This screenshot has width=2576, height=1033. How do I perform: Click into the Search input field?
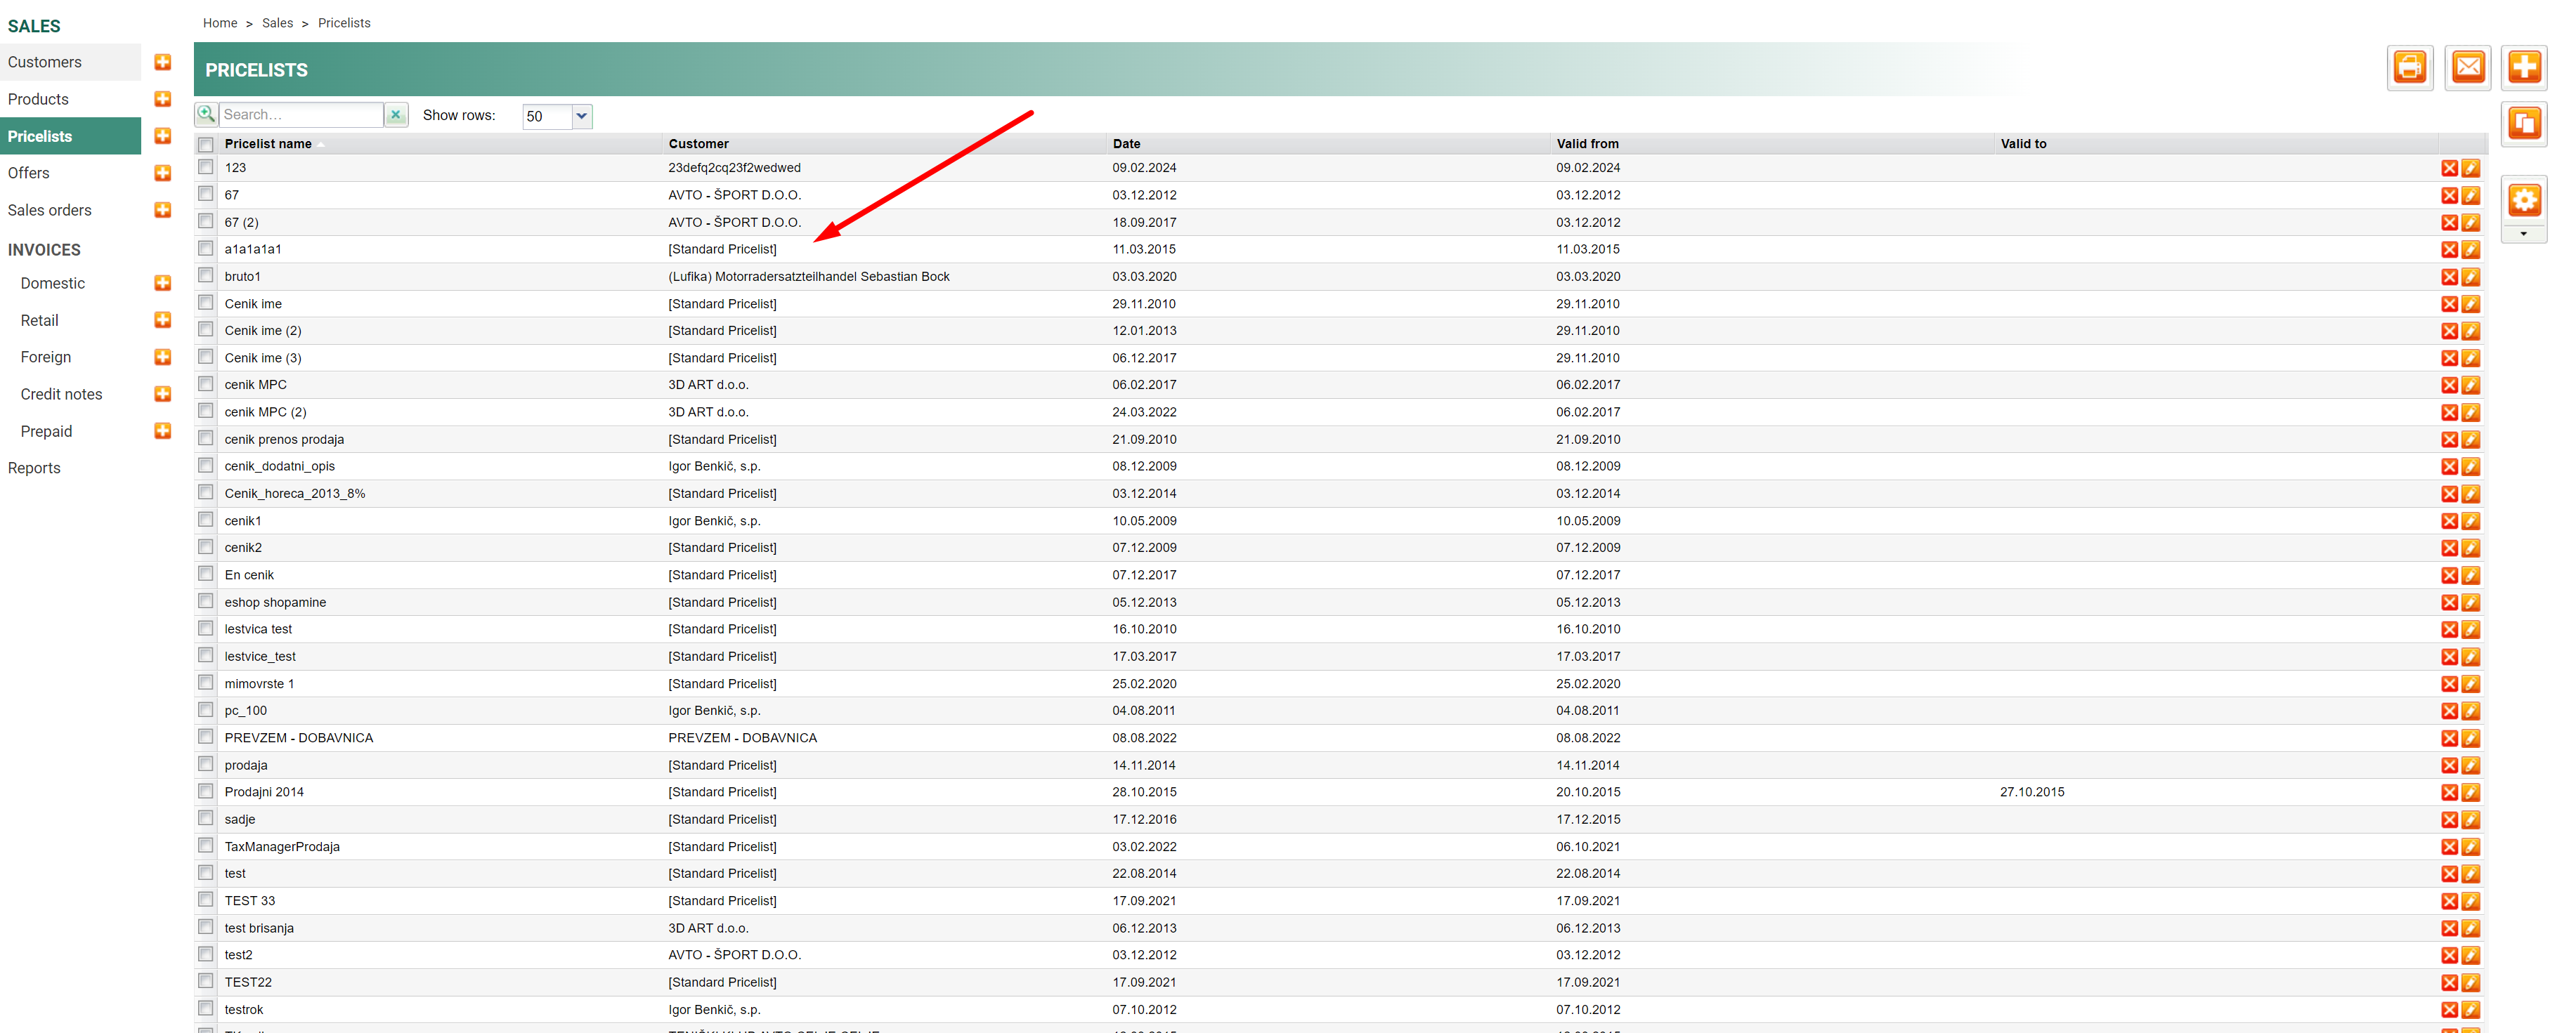[x=300, y=115]
